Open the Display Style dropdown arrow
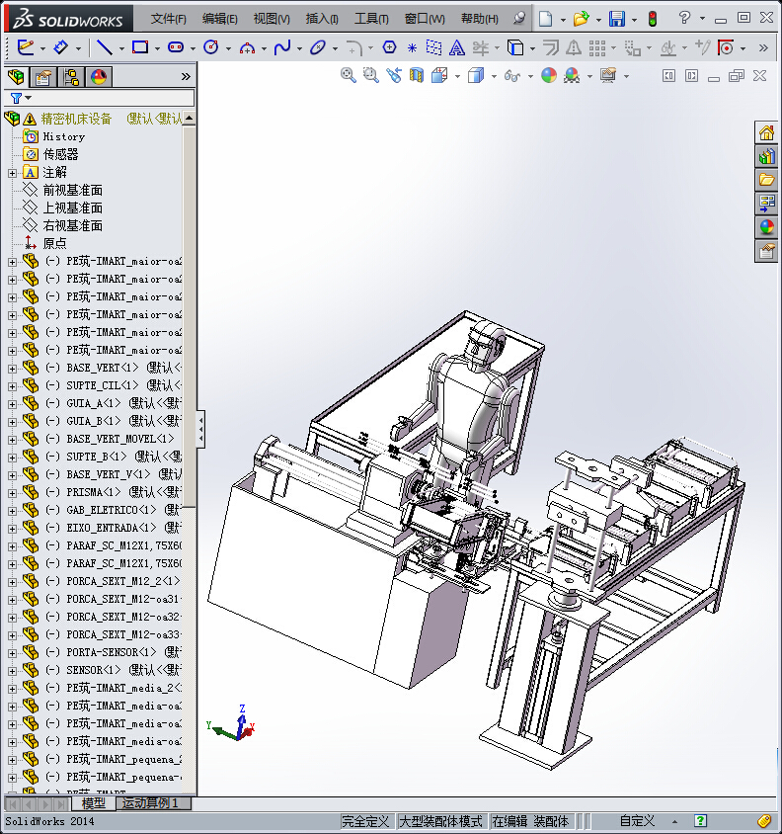782x834 pixels. pos(494,77)
